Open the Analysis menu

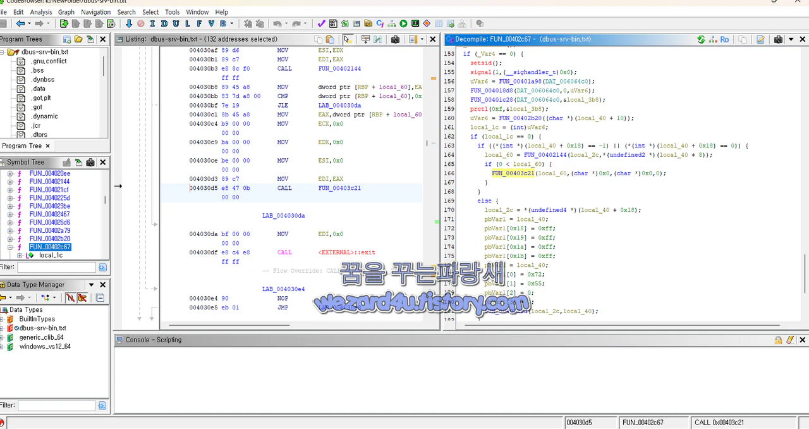[41, 12]
